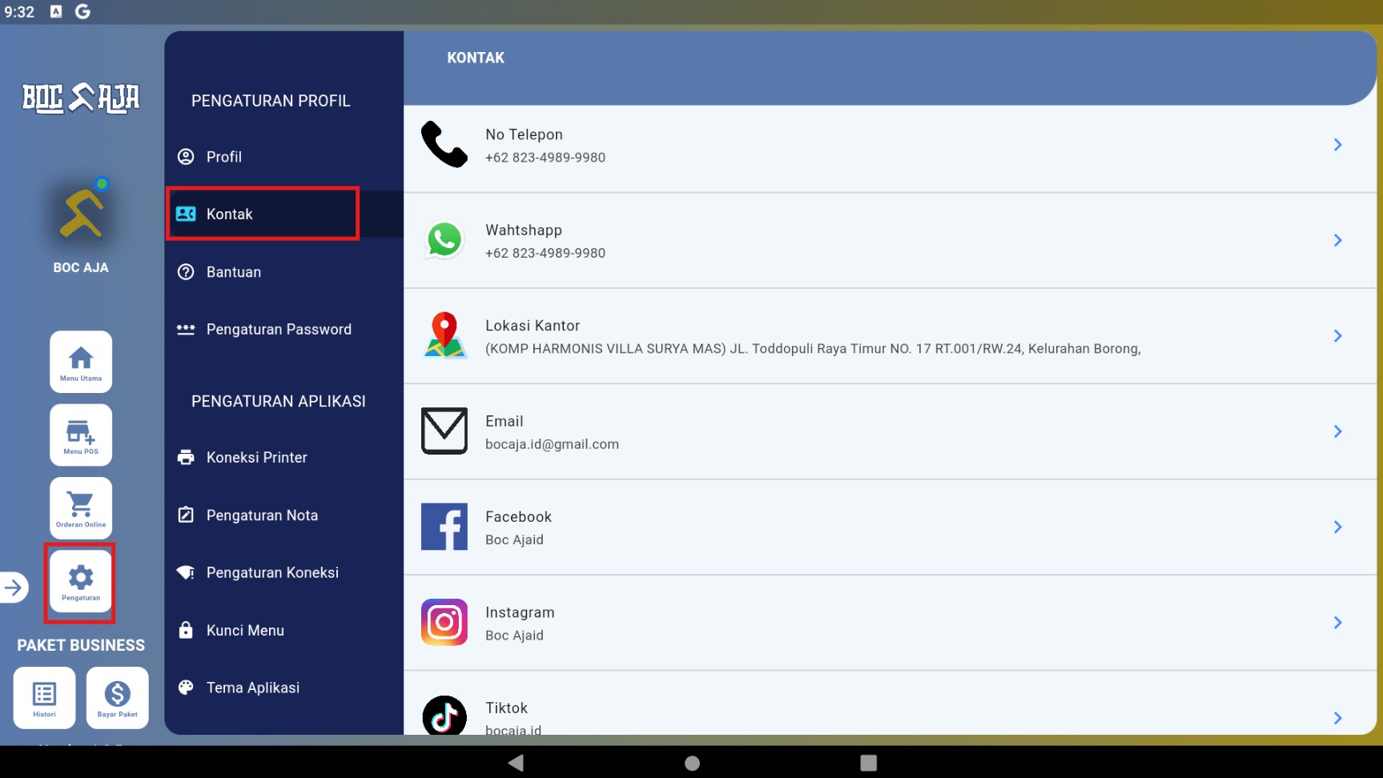1383x778 pixels.
Task: Click the password dots icon
Action: click(x=186, y=329)
